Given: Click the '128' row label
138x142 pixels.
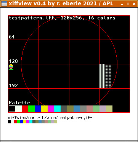Looking at the screenshot, I should point(13,61).
